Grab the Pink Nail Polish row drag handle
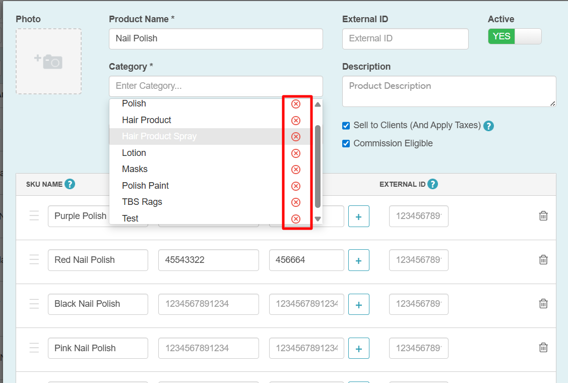 click(x=34, y=348)
